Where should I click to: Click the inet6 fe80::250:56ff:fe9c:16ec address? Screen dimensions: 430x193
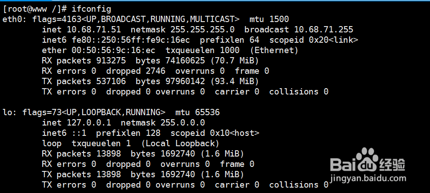[x=131, y=40]
